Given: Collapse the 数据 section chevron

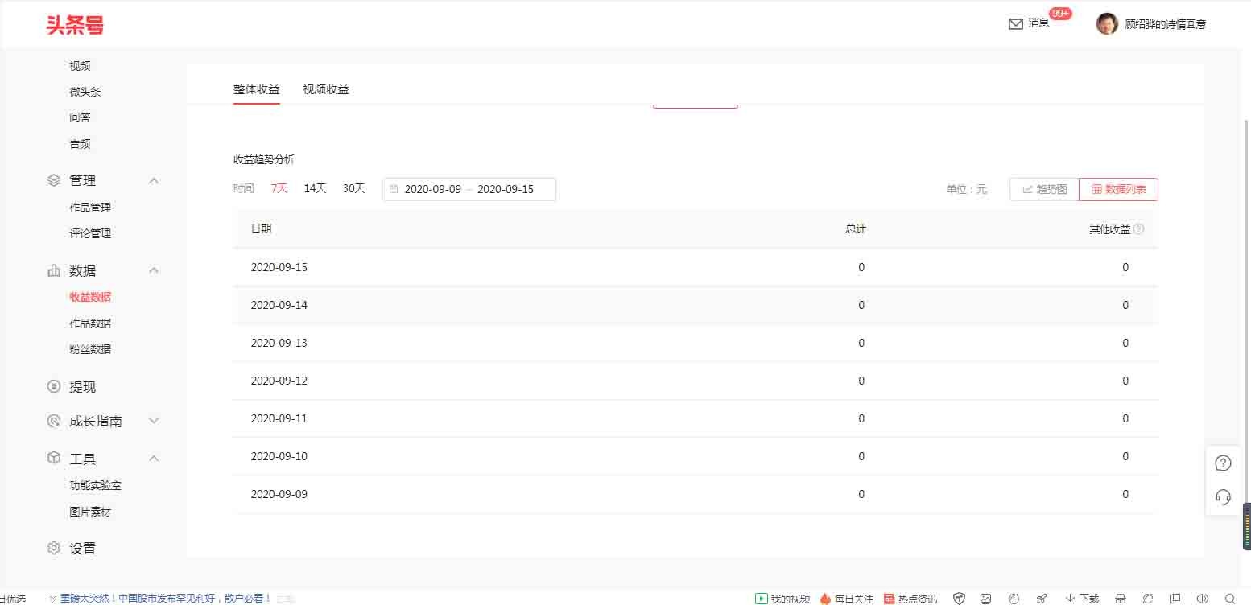Looking at the screenshot, I should (154, 270).
